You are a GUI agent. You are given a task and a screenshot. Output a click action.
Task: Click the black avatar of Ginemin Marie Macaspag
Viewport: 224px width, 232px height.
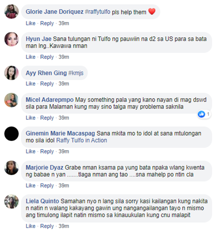12,134
